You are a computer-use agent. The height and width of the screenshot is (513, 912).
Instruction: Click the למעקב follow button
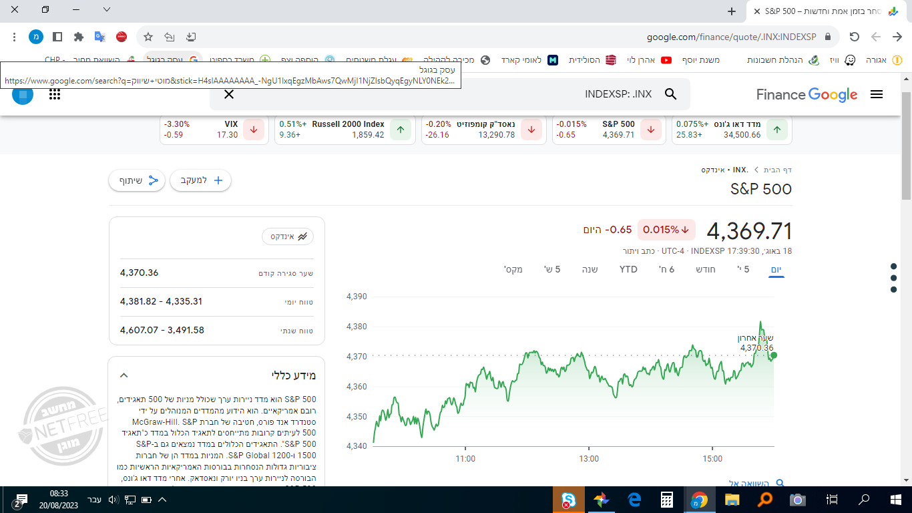(201, 180)
